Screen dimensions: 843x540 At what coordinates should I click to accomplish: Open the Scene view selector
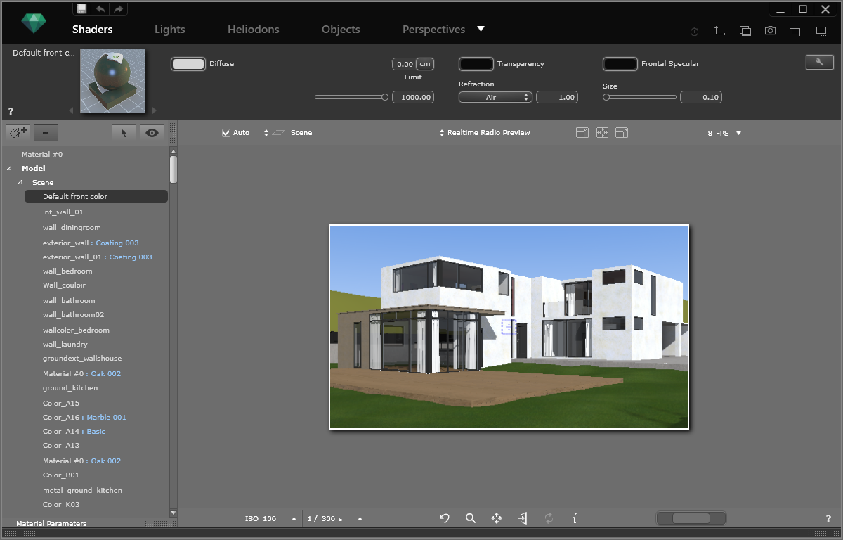288,132
